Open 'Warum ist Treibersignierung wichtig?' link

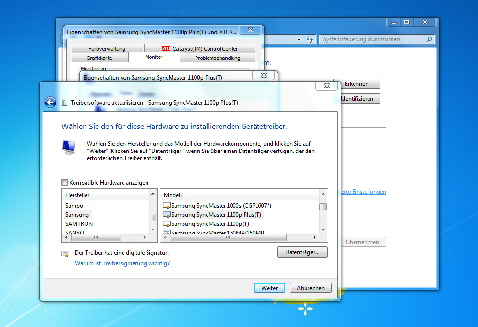(x=122, y=263)
